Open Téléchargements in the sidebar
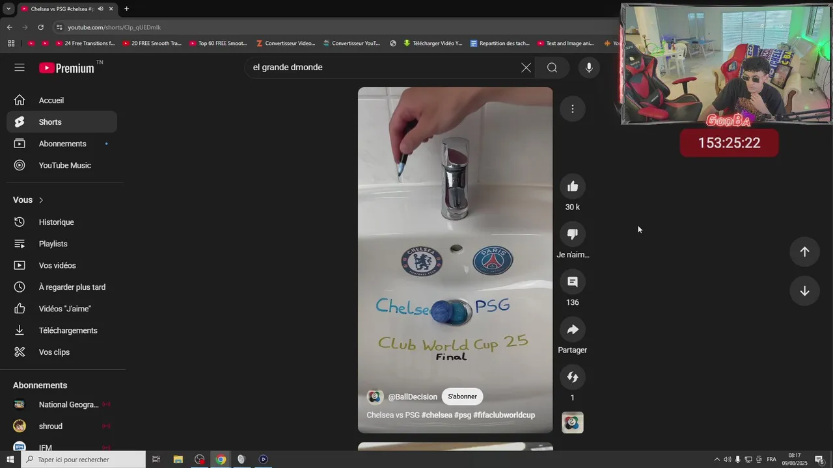 62,330
